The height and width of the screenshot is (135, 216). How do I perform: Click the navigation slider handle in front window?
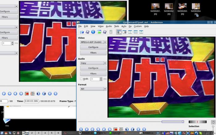(x=183, y=122)
